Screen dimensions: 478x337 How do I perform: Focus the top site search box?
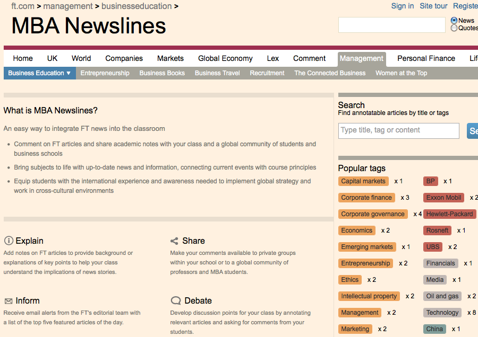391,25
